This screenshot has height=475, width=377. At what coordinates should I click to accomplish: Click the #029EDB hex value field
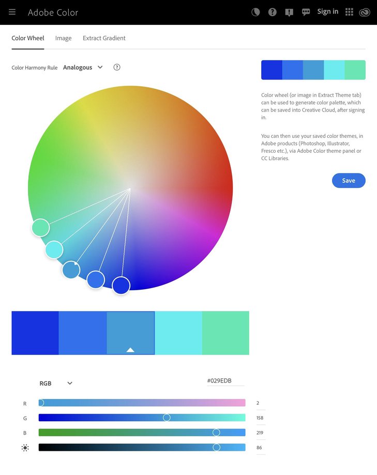point(225,380)
